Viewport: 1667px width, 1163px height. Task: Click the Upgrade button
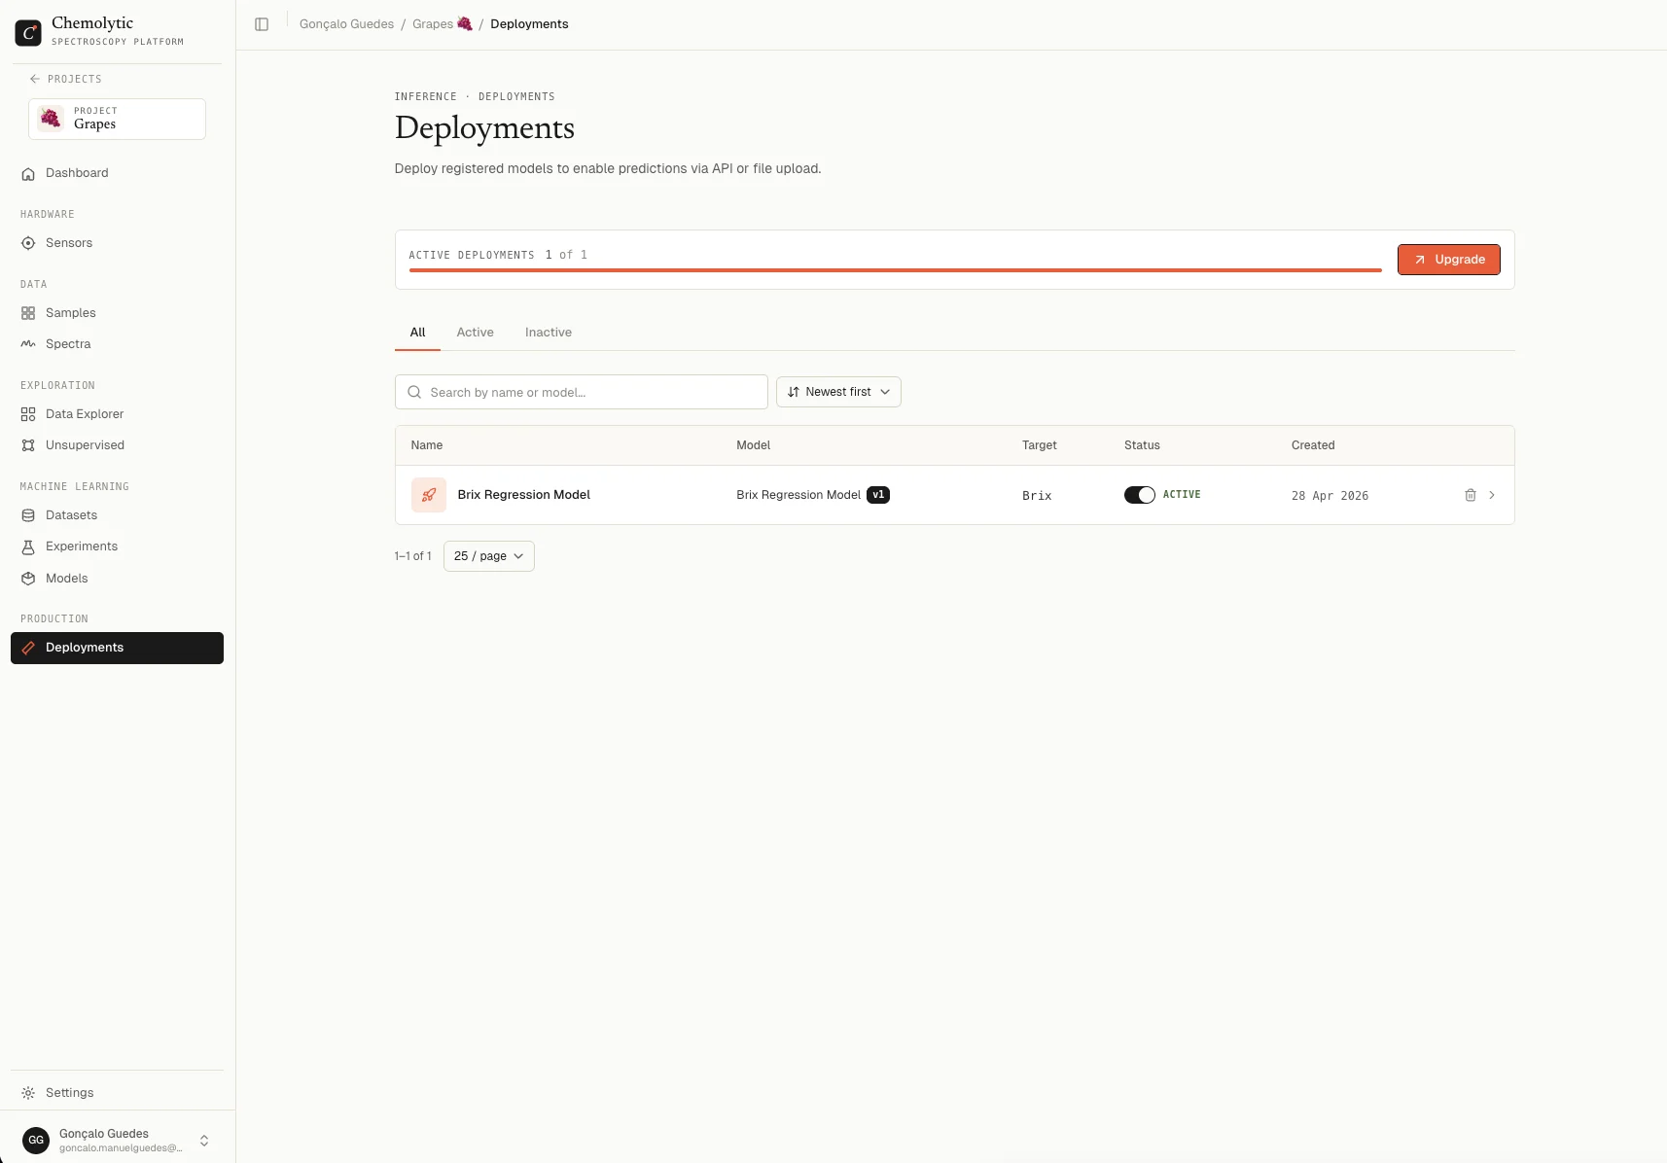click(1449, 260)
